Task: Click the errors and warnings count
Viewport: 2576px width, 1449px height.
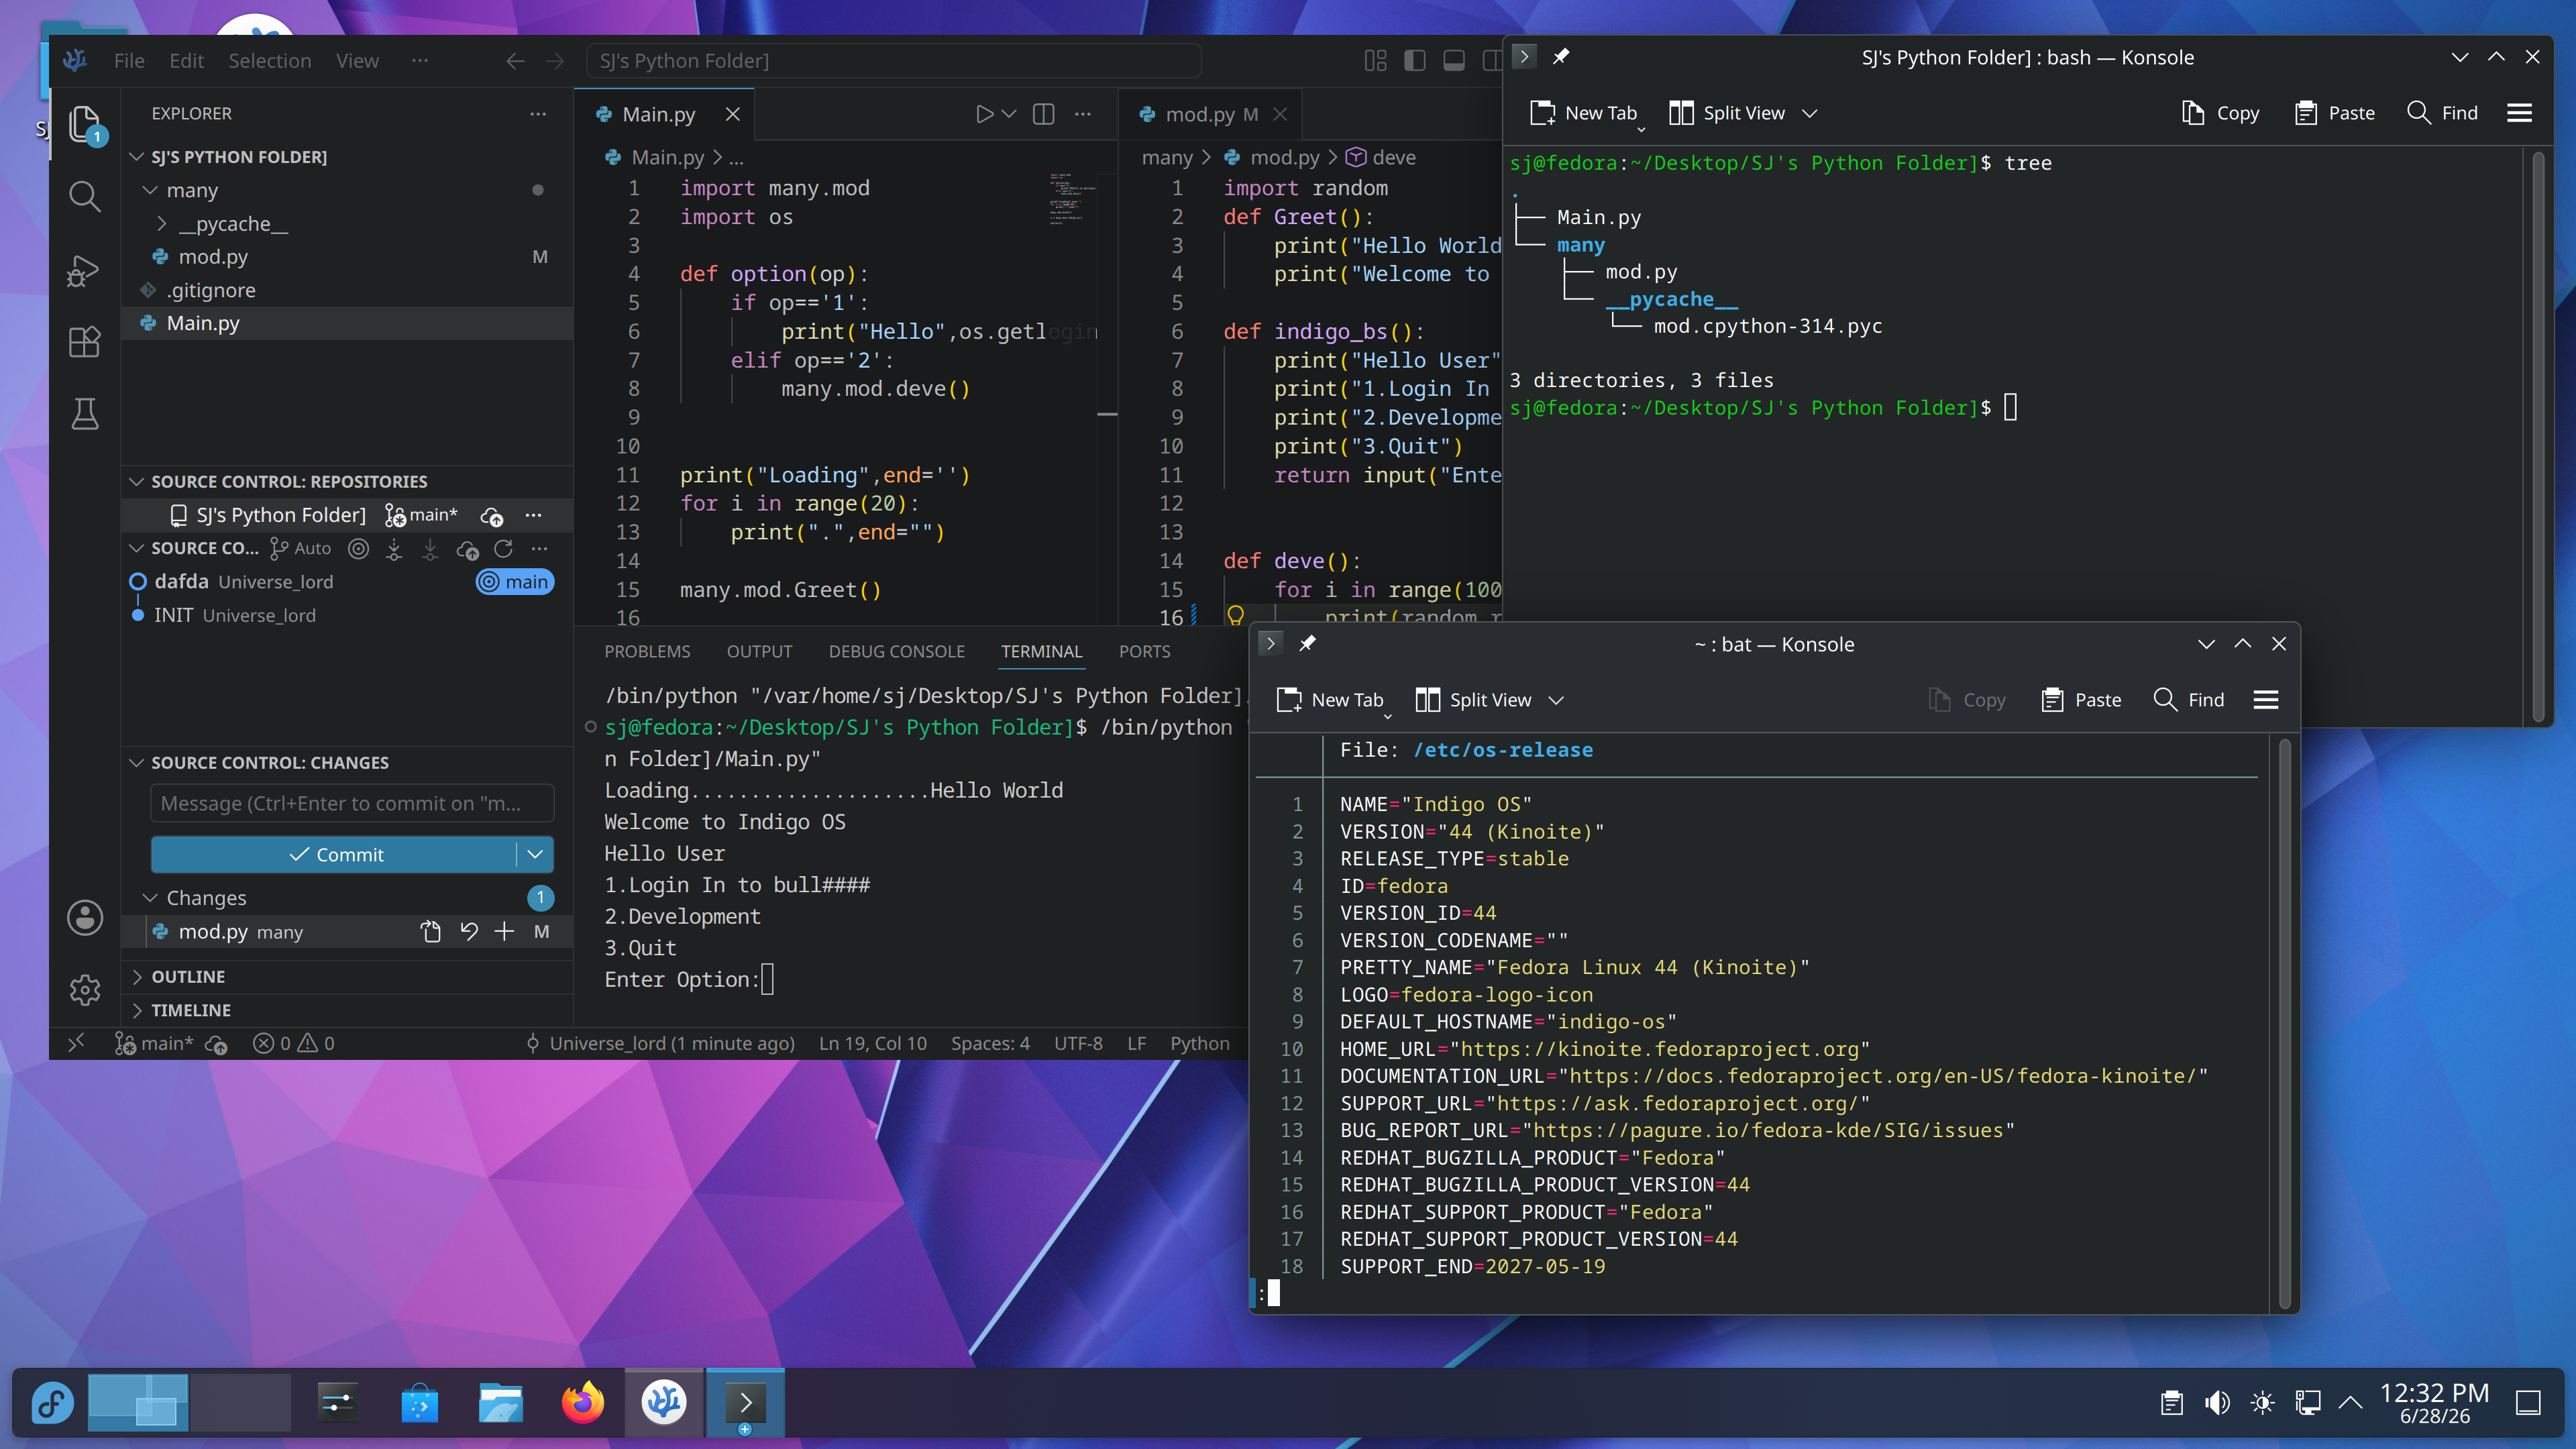Action: click(294, 1043)
